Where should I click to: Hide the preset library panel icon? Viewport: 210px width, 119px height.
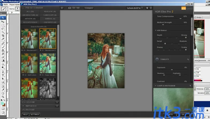pos(62,8)
